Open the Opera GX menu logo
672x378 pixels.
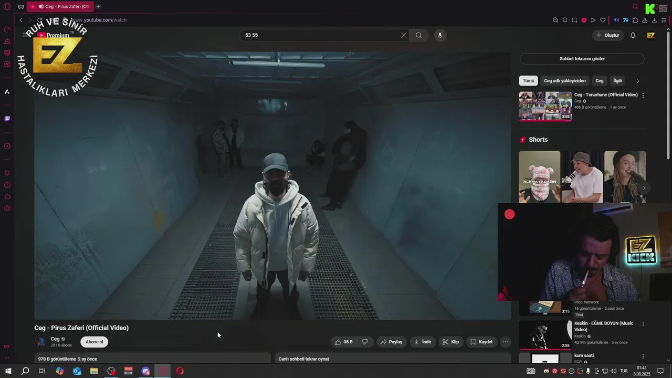(7, 7)
